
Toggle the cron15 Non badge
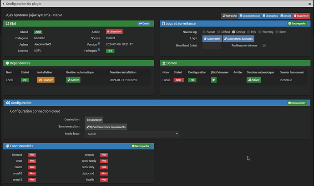click(x=32, y=180)
